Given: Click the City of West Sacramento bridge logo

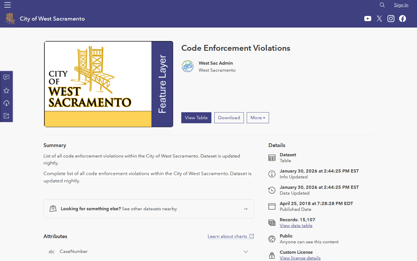Looking at the screenshot, I should point(10,19).
